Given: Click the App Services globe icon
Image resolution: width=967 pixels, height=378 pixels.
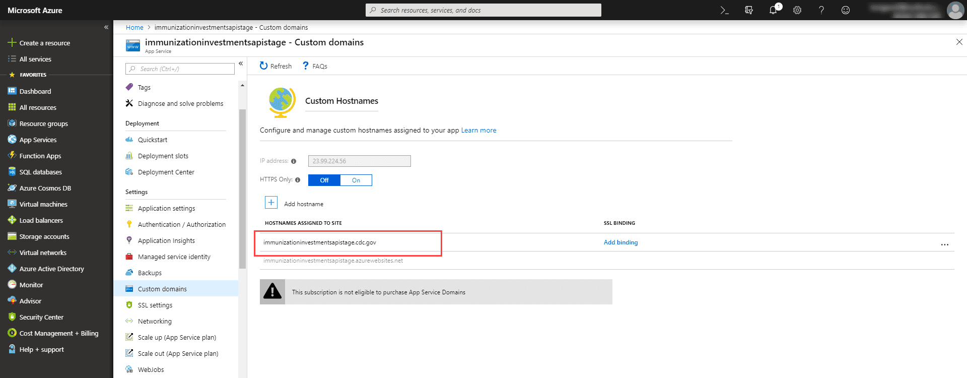Looking at the screenshot, I should (x=12, y=140).
